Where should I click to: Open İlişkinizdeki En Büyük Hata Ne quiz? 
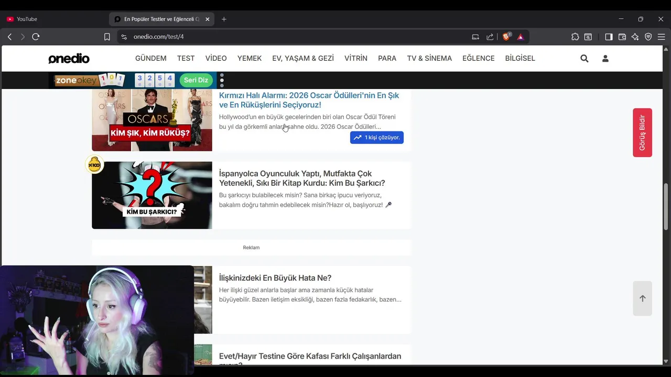(275, 278)
